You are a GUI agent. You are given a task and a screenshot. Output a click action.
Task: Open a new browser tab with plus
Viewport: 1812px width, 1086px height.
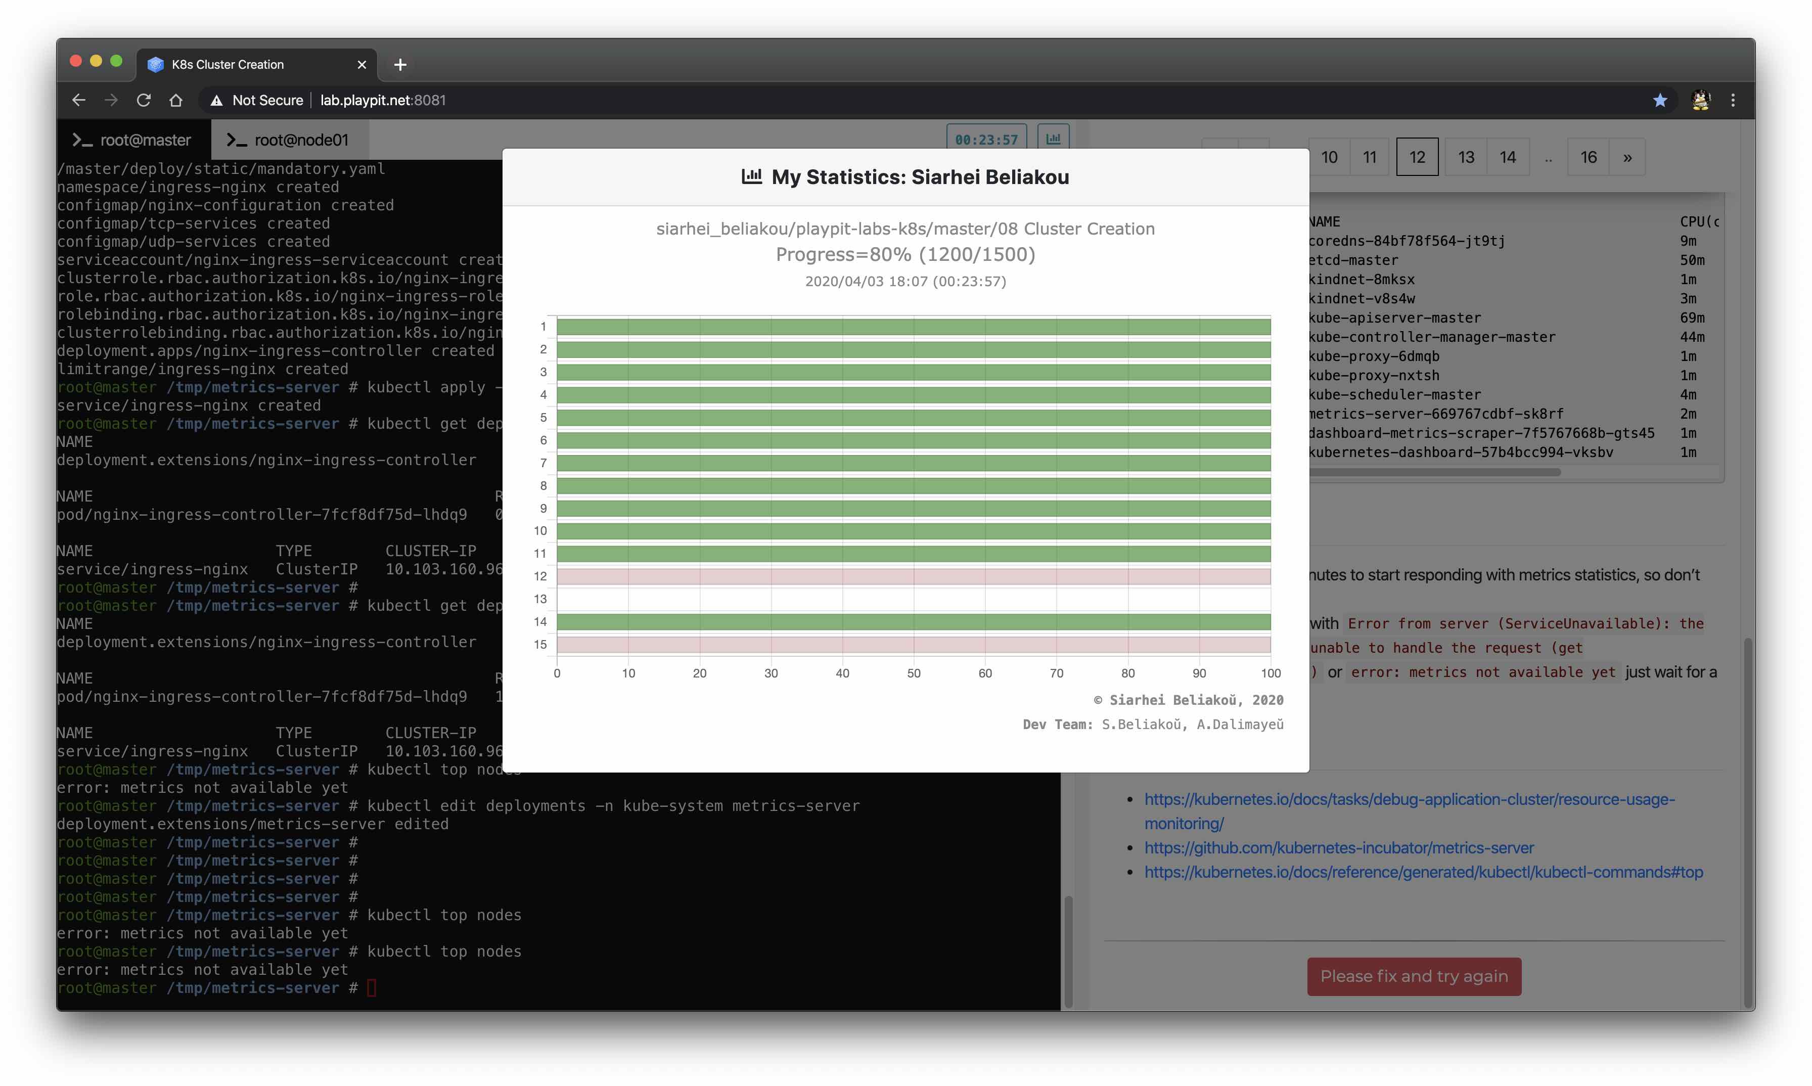399,64
